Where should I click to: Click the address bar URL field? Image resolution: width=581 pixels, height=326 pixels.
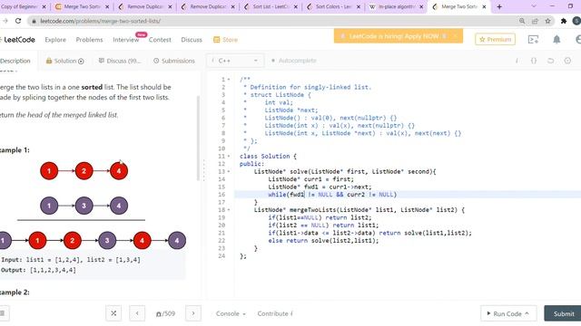(274, 21)
